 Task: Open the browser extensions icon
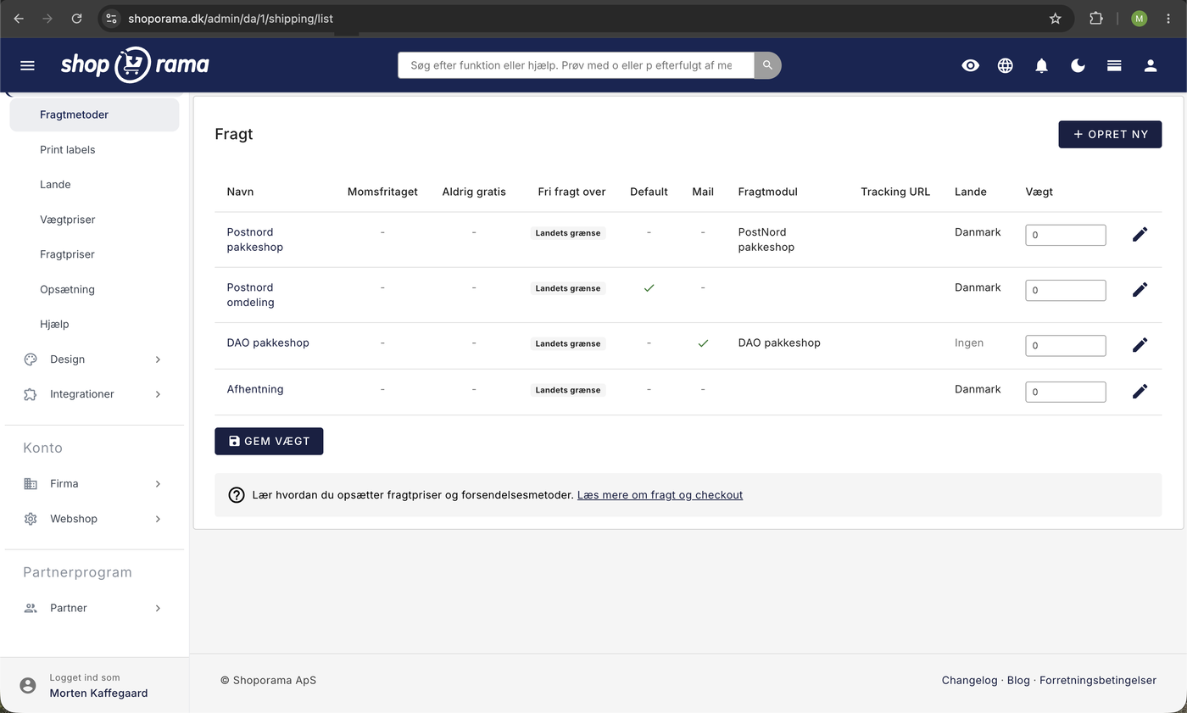[x=1096, y=18]
